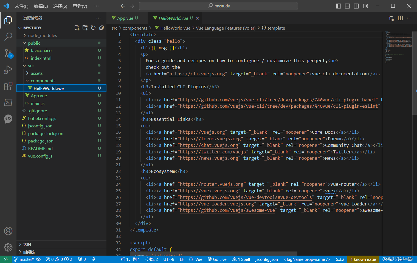
Task: Start Go Live server from status bar
Action: 217,259
